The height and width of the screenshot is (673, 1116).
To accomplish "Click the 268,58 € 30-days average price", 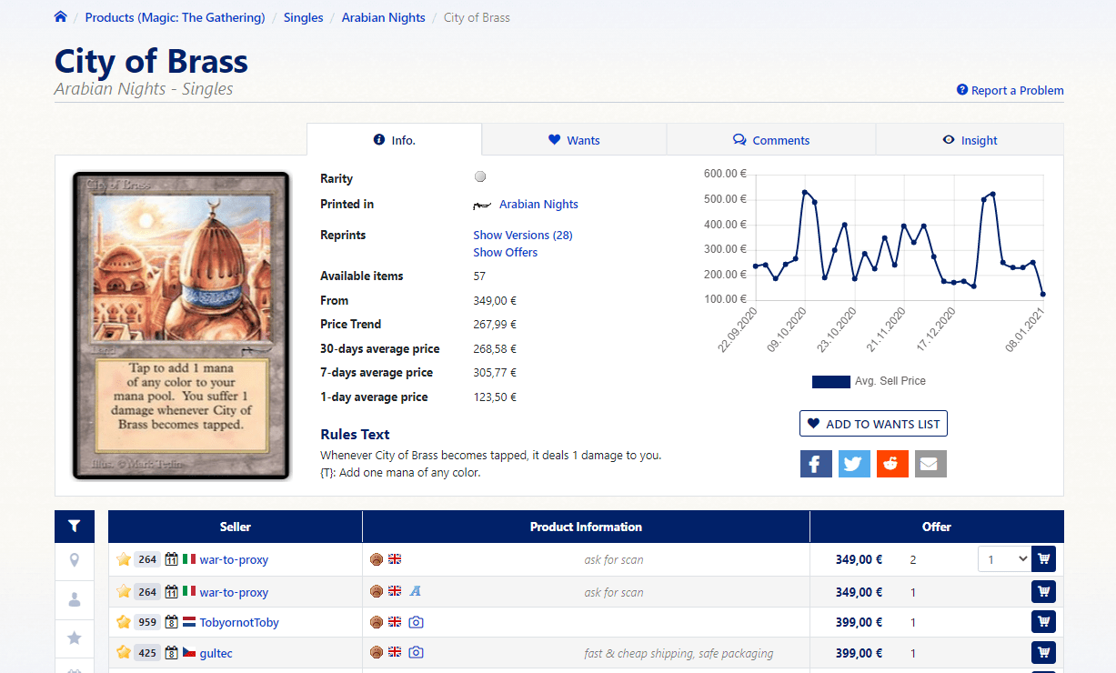I will tap(495, 348).
